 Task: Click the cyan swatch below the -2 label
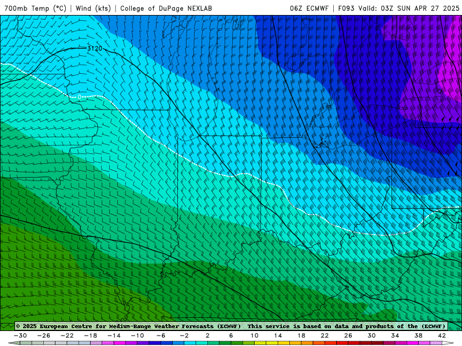(x=190, y=343)
